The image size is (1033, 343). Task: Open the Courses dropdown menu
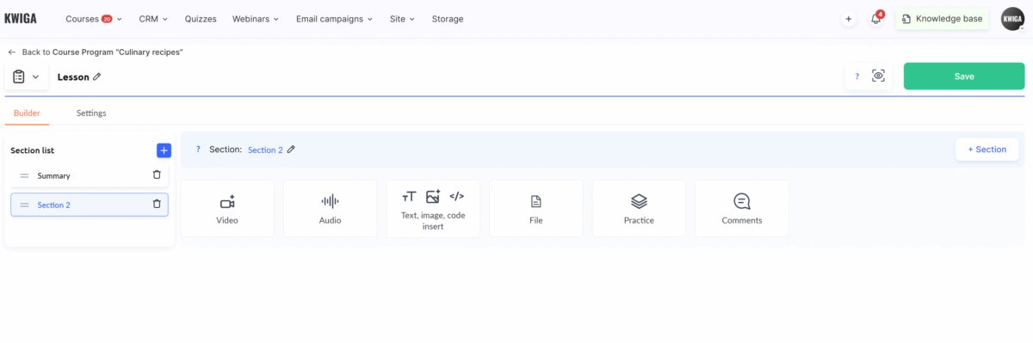(x=94, y=18)
